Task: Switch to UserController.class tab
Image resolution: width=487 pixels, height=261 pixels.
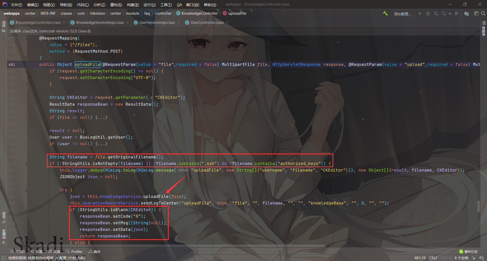Action: (x=207, y=23)
